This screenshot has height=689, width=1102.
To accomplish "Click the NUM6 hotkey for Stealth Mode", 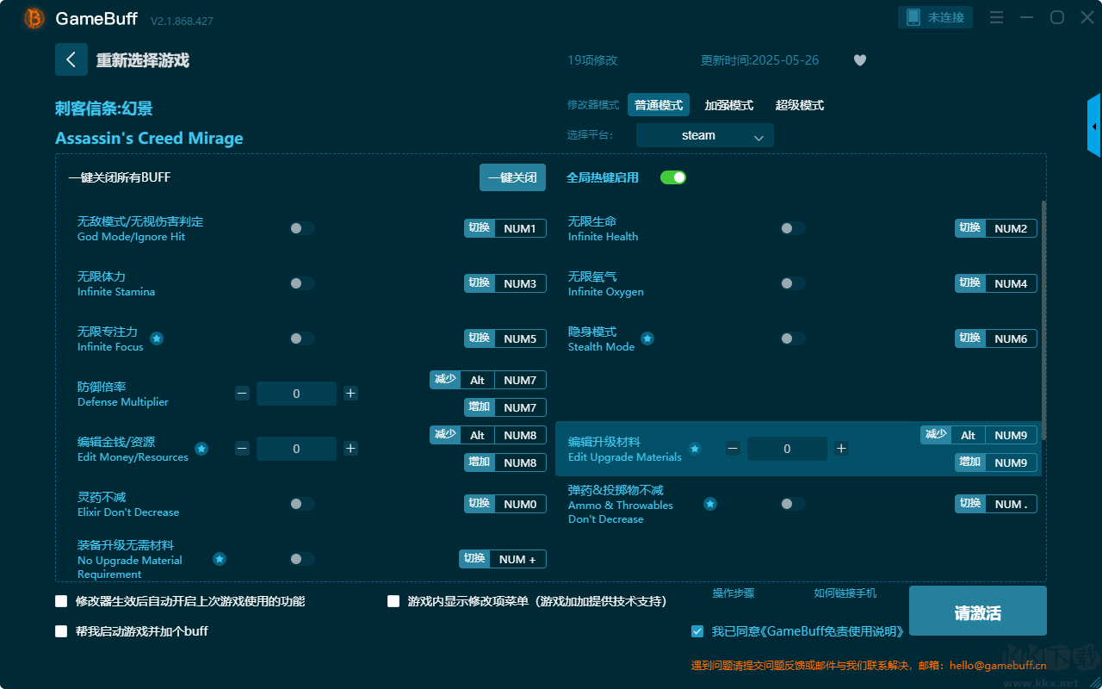I will click(1011, 338).
